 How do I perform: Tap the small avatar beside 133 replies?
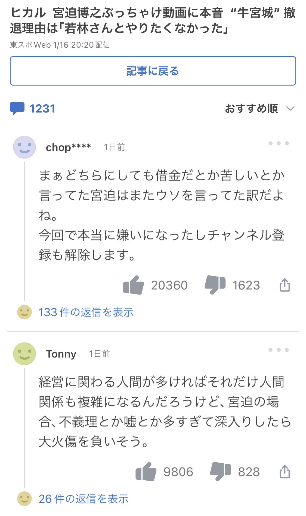coord(24,312)
